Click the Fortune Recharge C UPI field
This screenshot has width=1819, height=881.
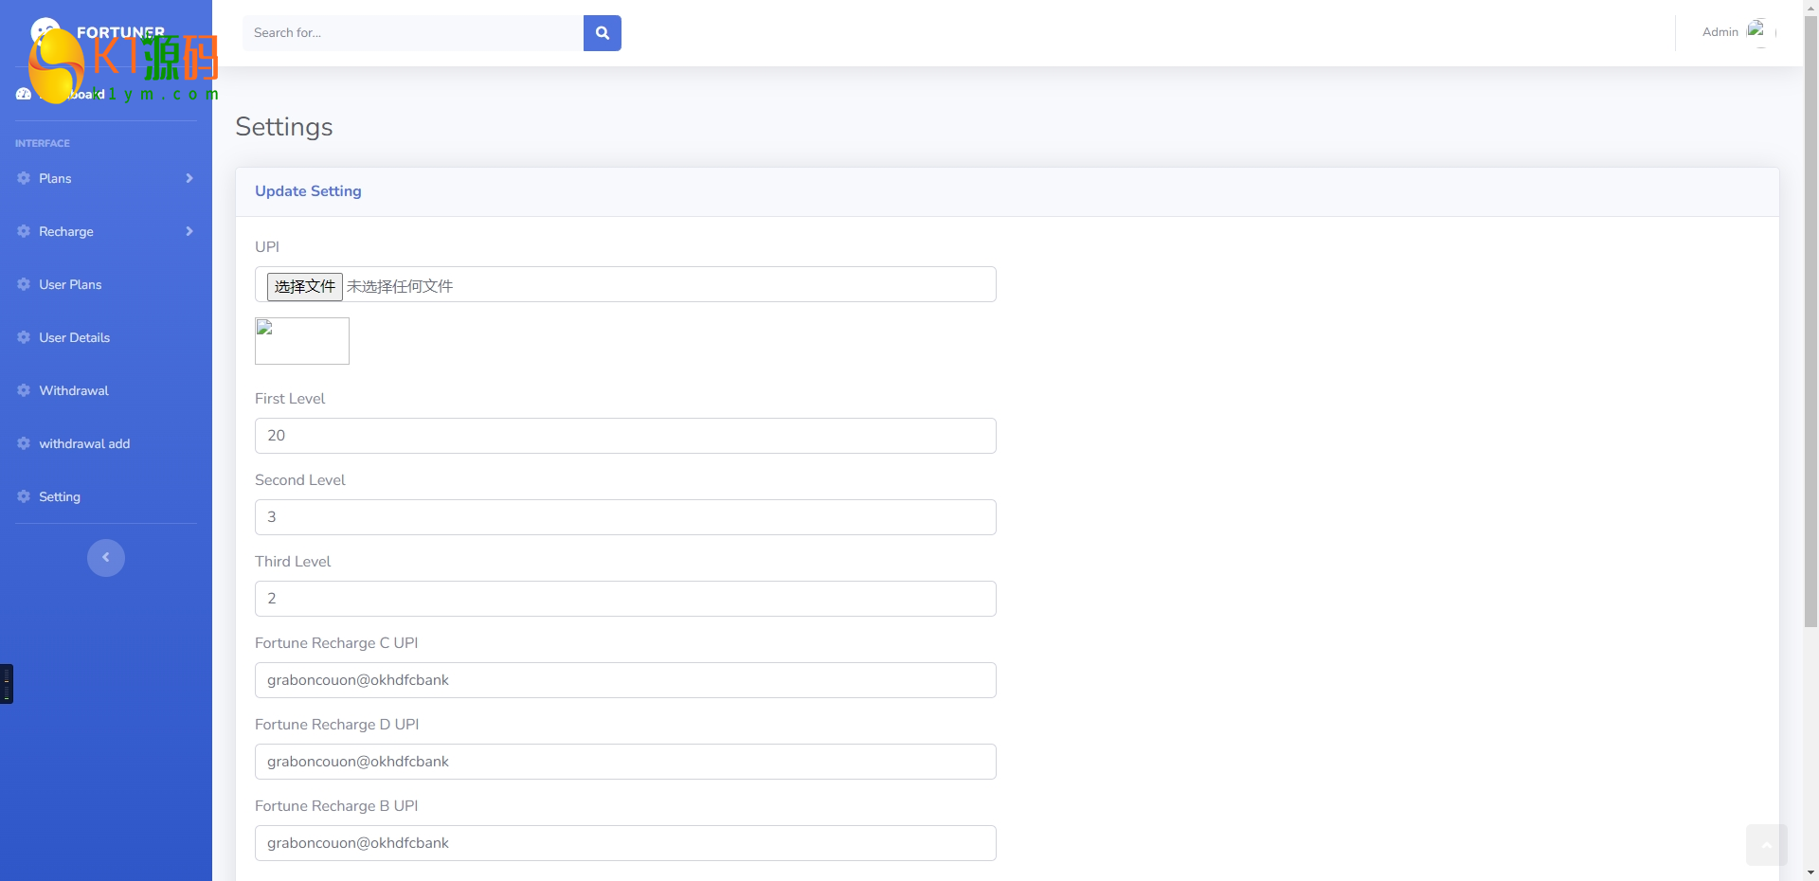[x=625, y=680]
